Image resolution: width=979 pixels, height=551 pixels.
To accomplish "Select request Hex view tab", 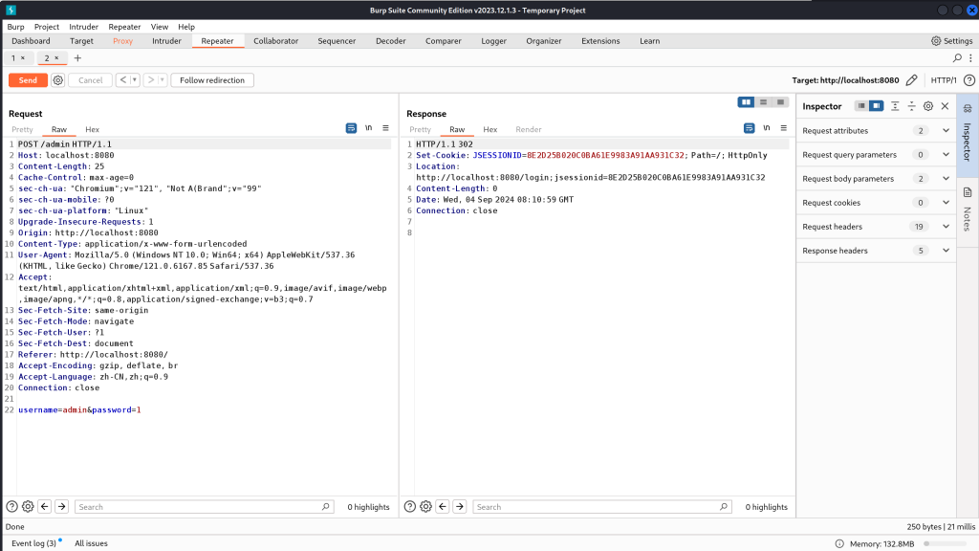I will point(93,129).
